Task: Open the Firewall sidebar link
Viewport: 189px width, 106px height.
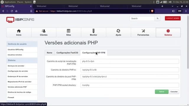Action: tap(22, 97)
